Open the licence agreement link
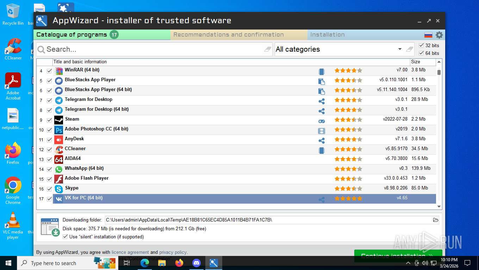This screenshot has width=479, height=270. [130, 252]
